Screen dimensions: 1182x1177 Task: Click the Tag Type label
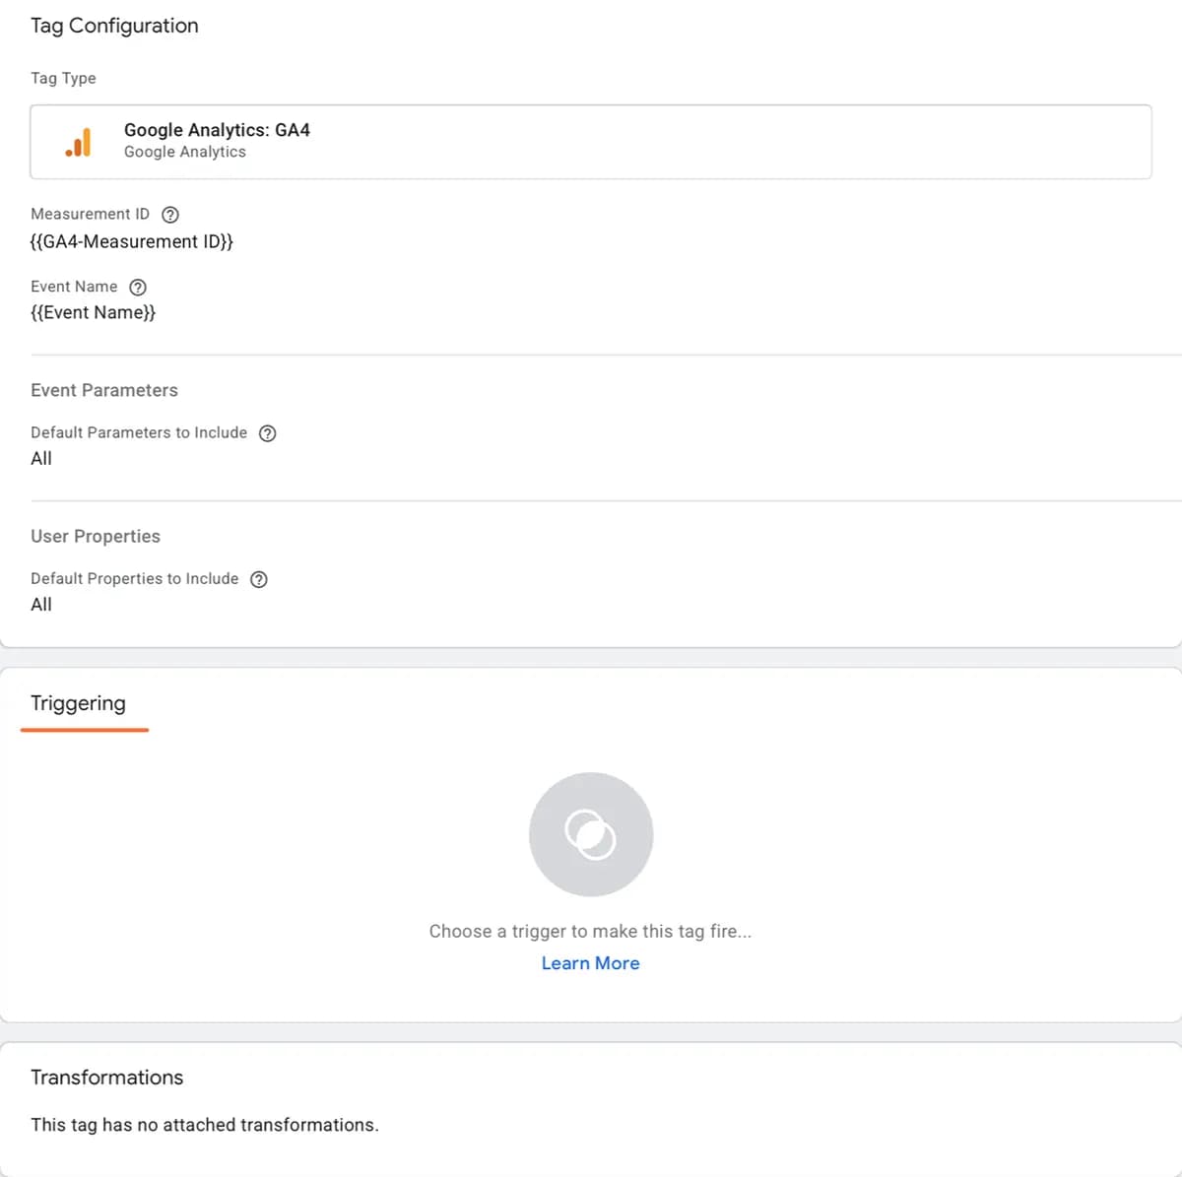(63, 78)
